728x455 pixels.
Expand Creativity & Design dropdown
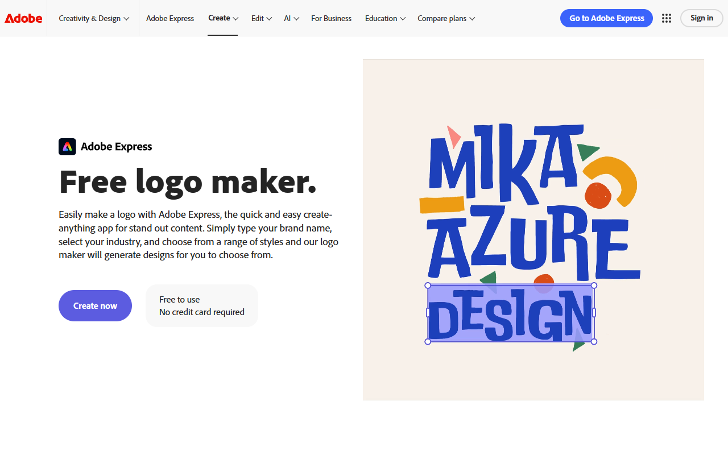tap(94, 18)
